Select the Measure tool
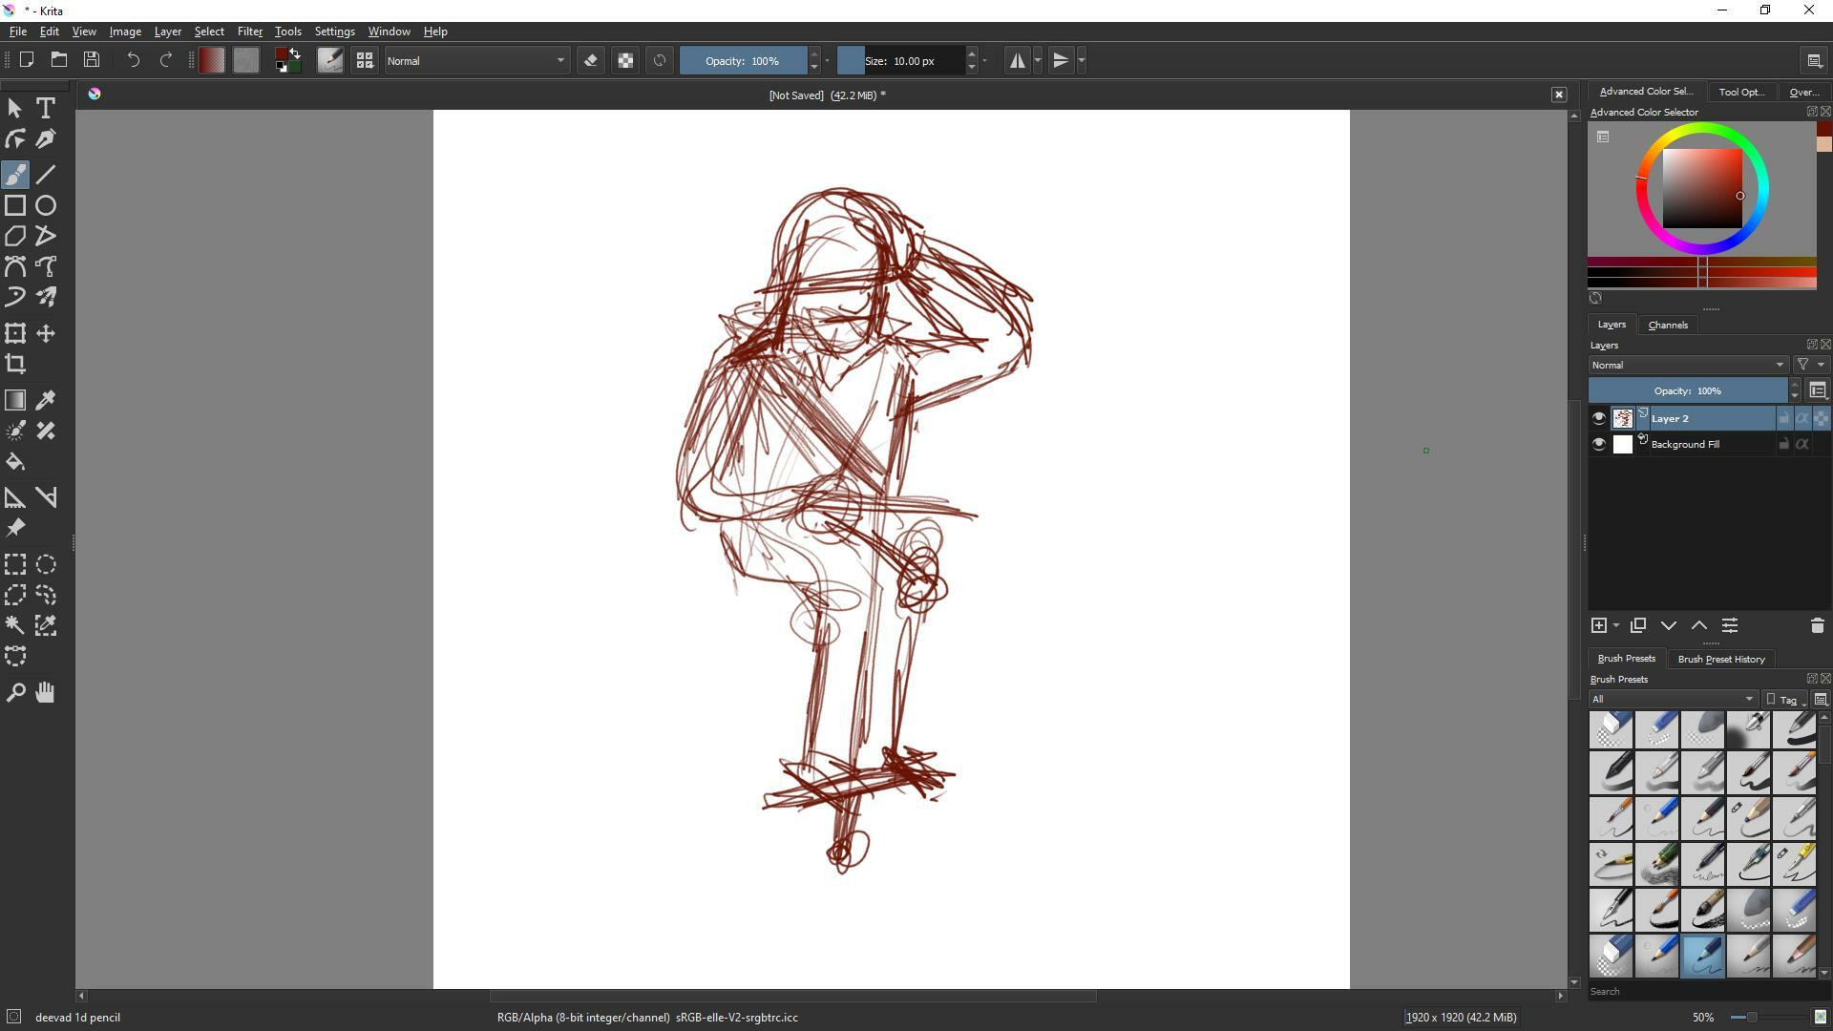The image size is (1833, 1031). (x=46, y=497)
